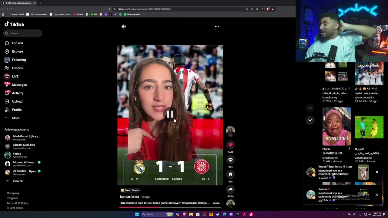Open the Explore page
This screenshot has height=218, width=388.
tap(14, 51)
